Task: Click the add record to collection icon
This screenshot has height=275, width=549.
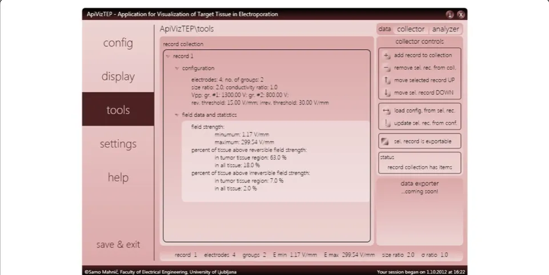Action: pos(387,55)
